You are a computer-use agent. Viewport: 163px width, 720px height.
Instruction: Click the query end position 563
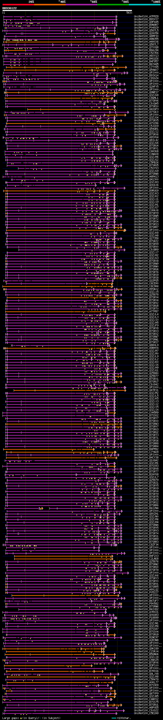click(129, 13)
